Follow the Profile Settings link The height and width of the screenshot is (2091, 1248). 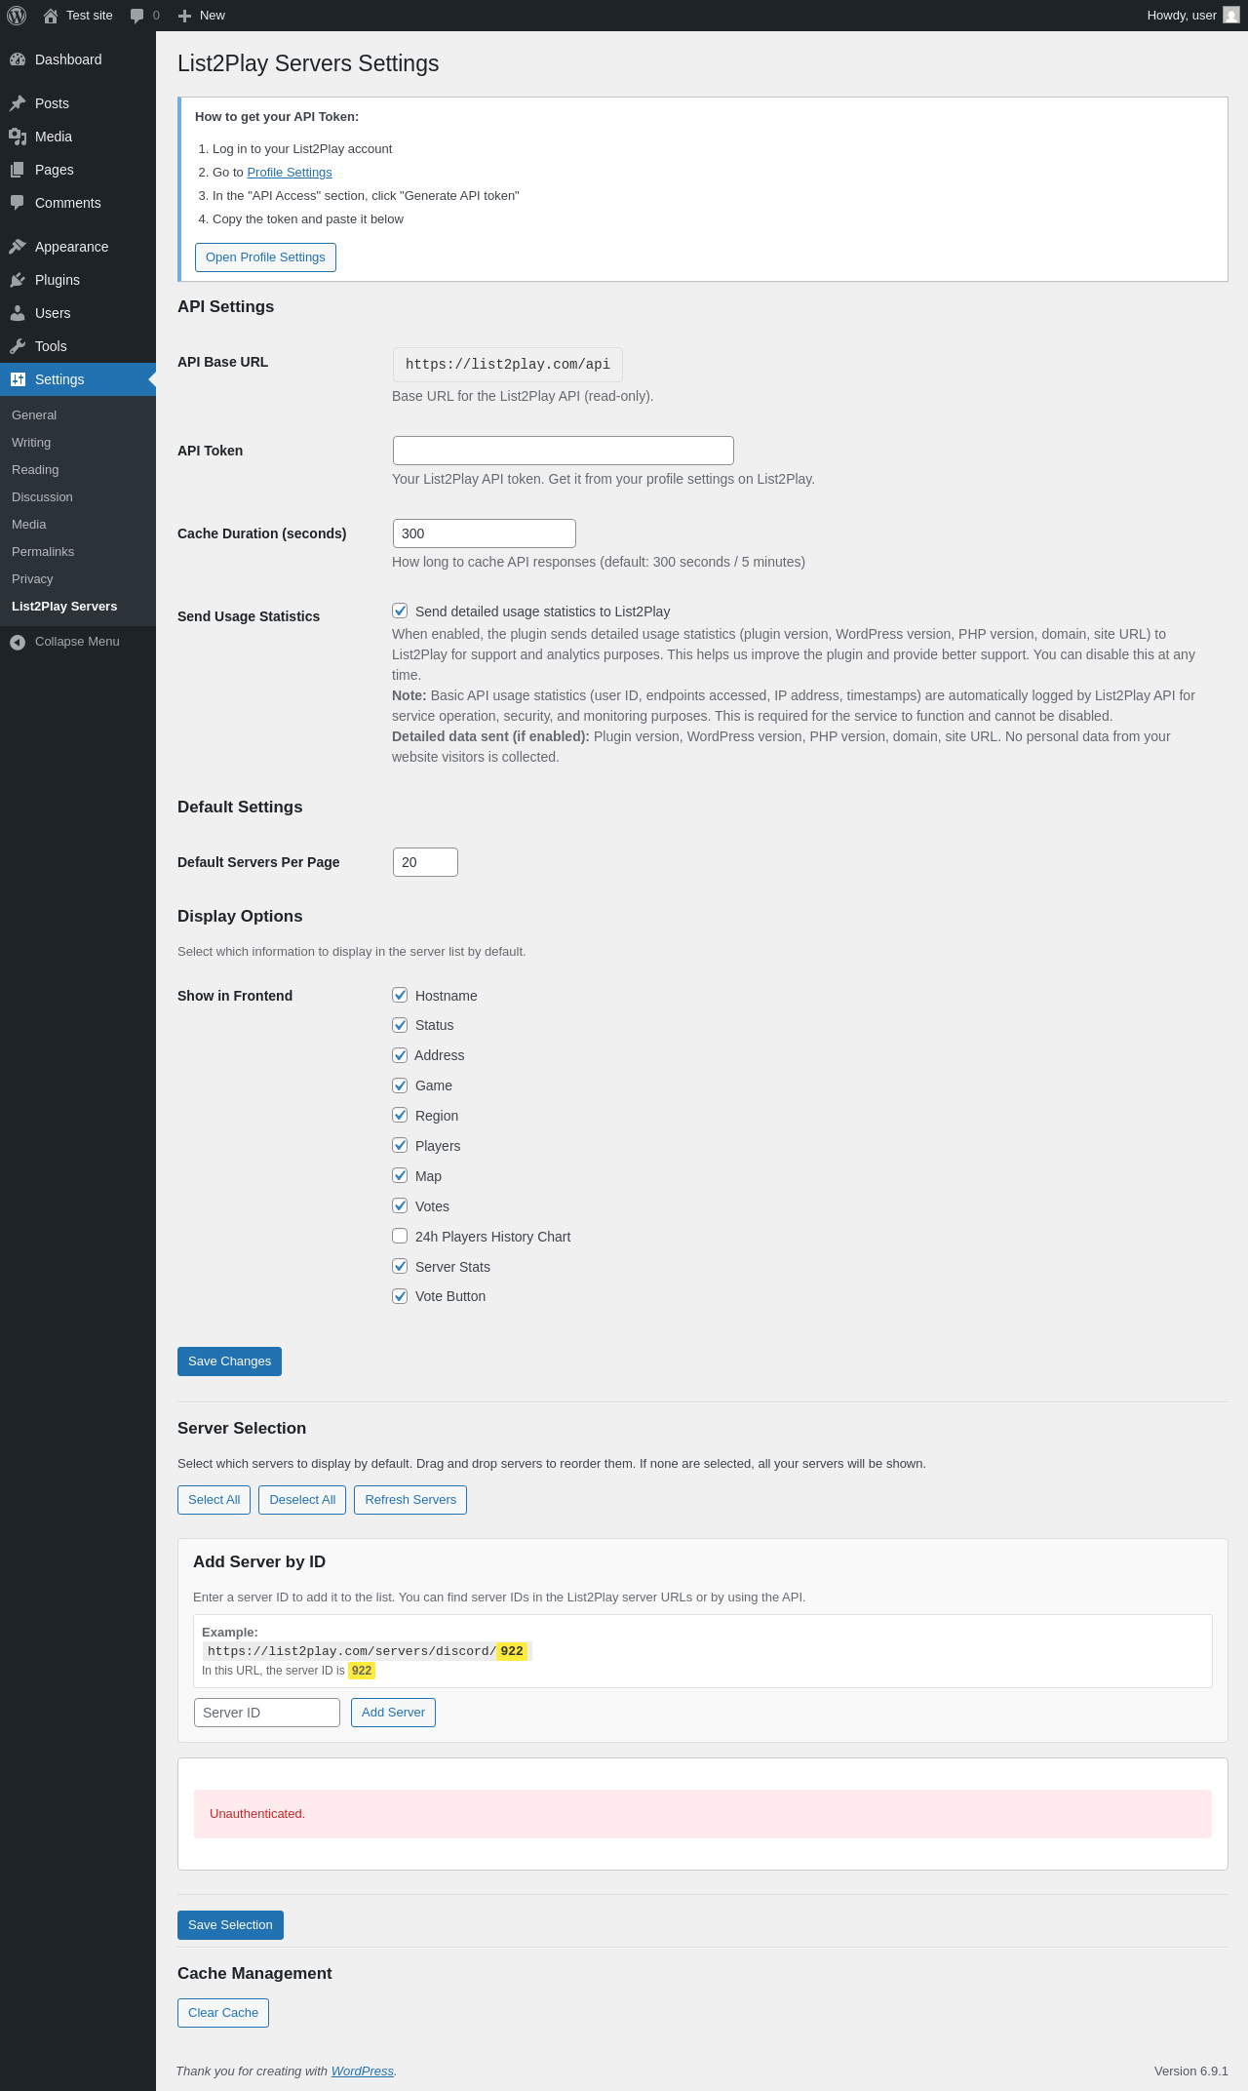pyautogui.click(x=290, y=173)
